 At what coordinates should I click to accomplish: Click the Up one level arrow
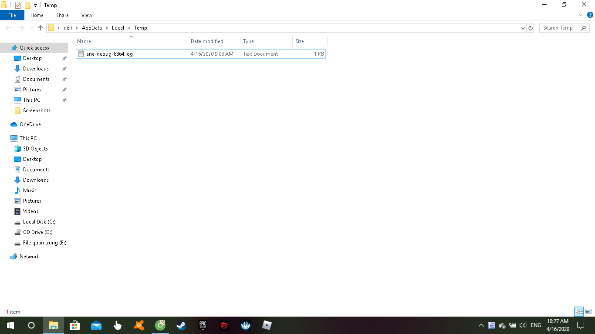(x=41, y=28)
